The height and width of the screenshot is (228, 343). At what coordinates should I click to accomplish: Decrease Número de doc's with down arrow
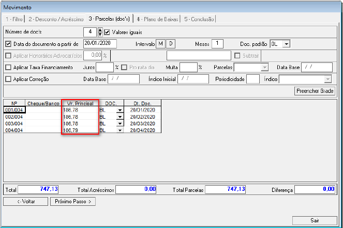click(100, 34)
